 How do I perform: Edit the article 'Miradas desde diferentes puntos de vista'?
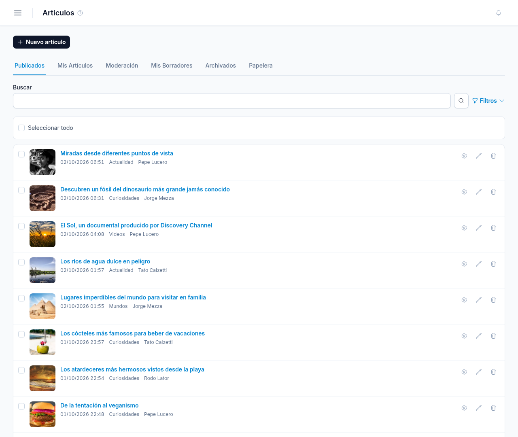point(479,156)
